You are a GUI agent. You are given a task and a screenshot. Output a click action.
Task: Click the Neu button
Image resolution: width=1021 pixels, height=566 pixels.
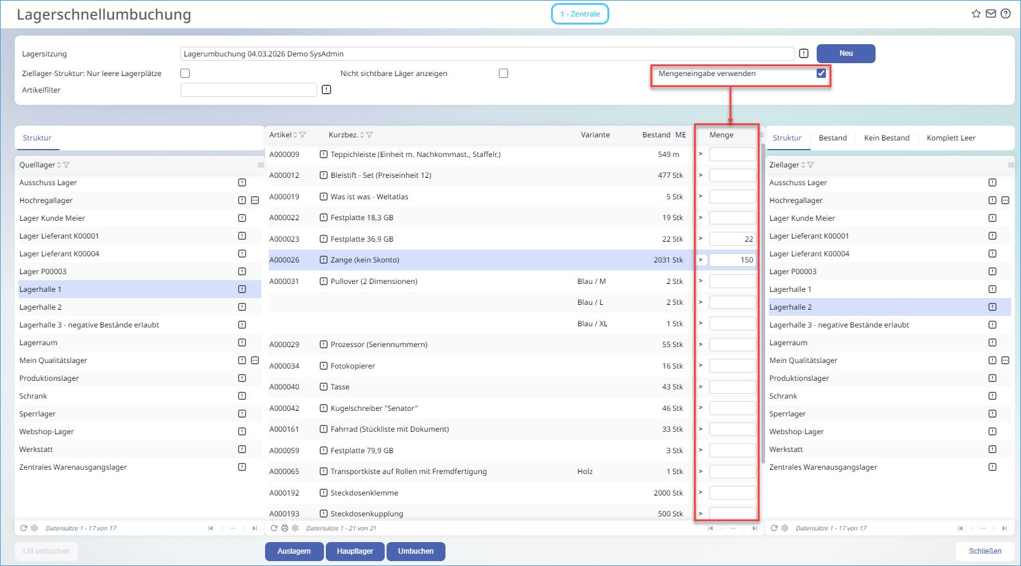point(846,53)
